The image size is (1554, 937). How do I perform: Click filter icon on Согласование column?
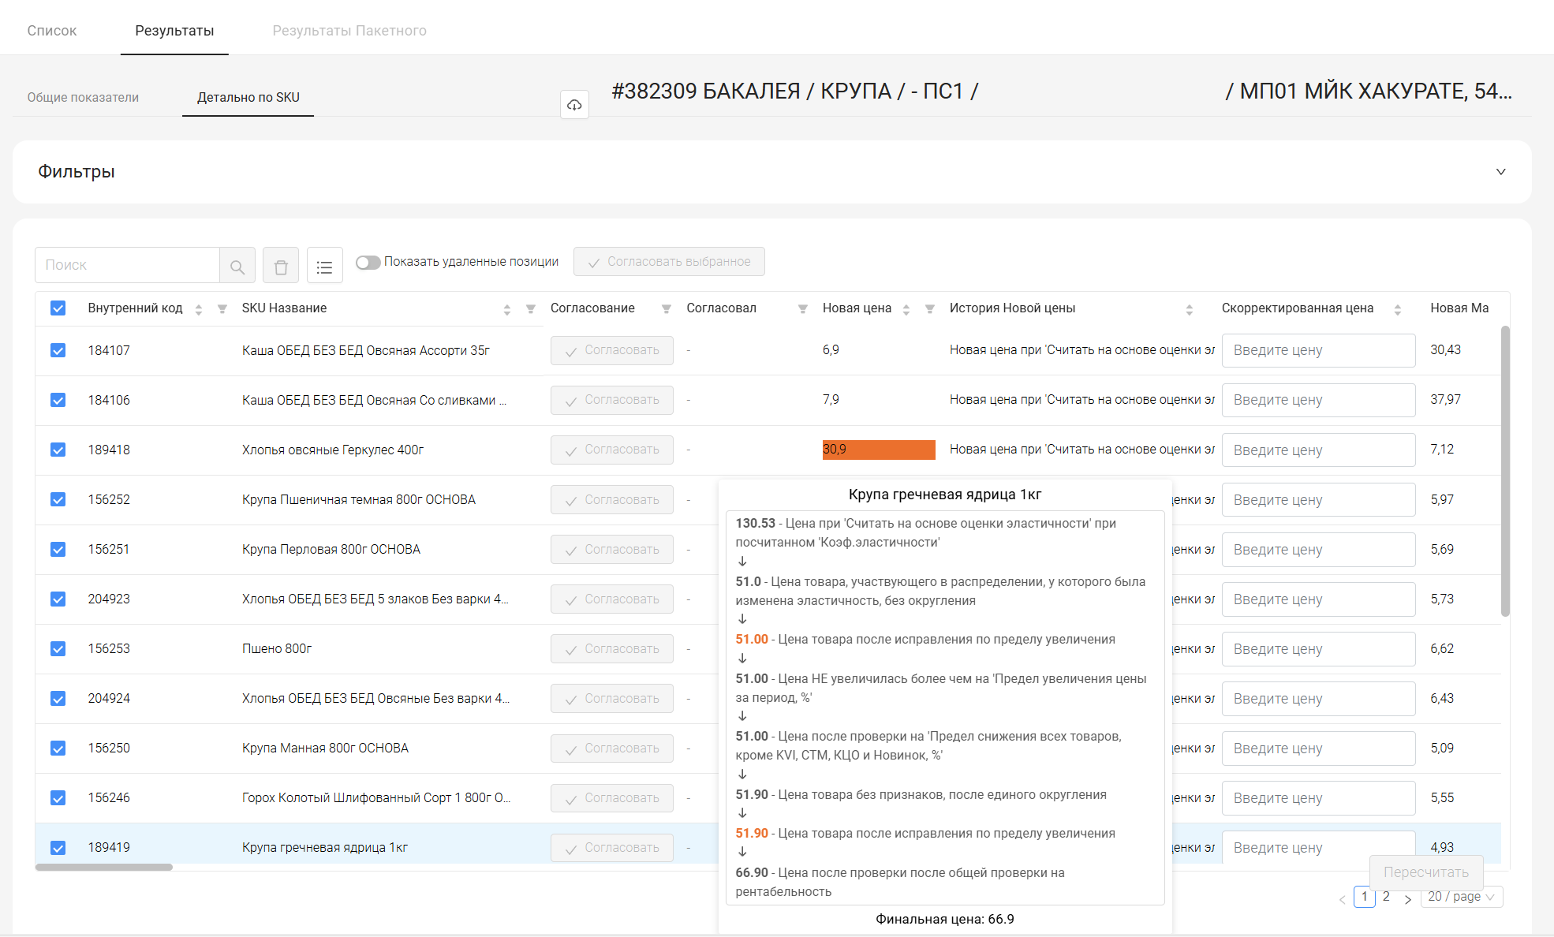667,309
